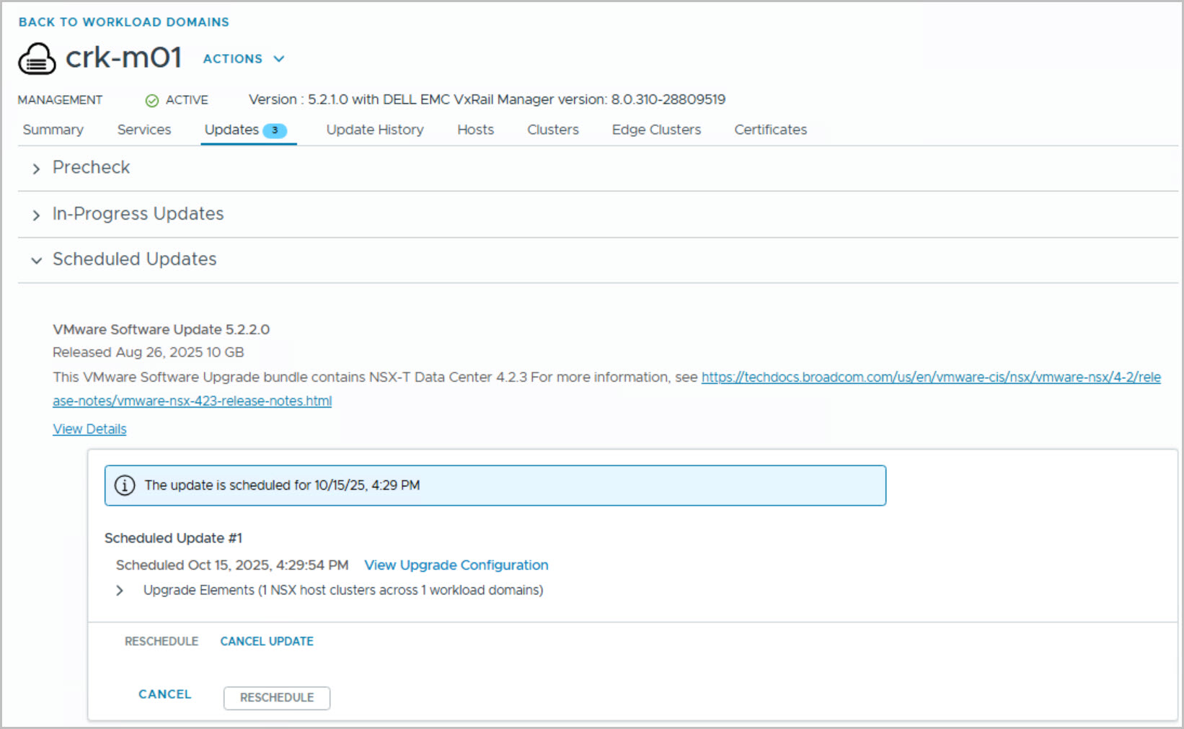
Task: Open the Actions dropdown menu
Action: [244, 59]
